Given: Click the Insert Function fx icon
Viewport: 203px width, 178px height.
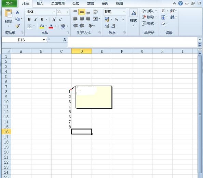Looking at the screenshot, I should (x=65, y=40).
